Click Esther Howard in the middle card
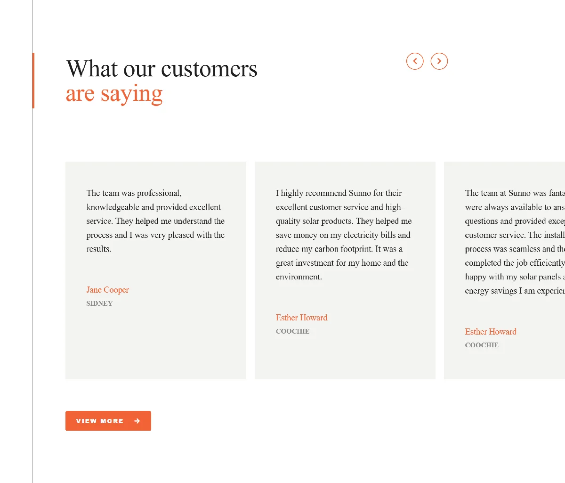Image resolution: width=565 pixels, height=483 pixels. pos(301,318)
